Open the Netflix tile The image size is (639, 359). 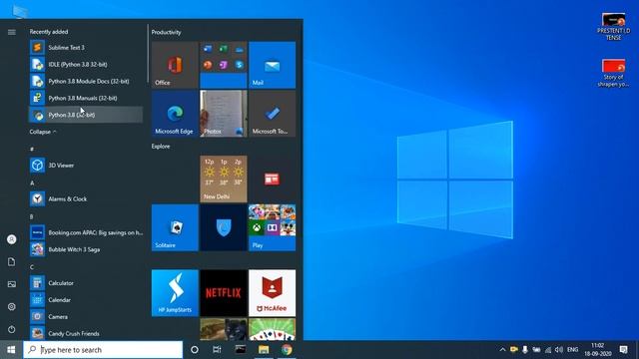coord(224,293)
